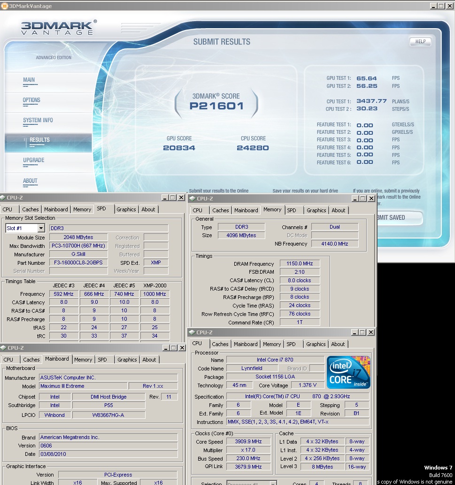Click the GPU score value 20834

[x=179, y=148]
